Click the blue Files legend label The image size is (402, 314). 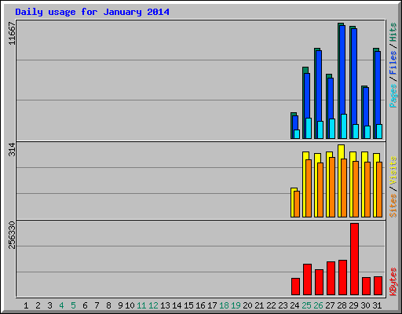click(x=393, y=63)
